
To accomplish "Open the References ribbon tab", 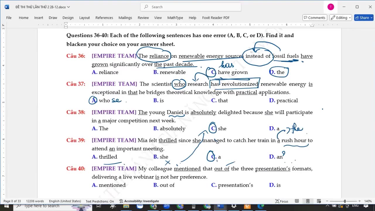I will click(104, 18).
